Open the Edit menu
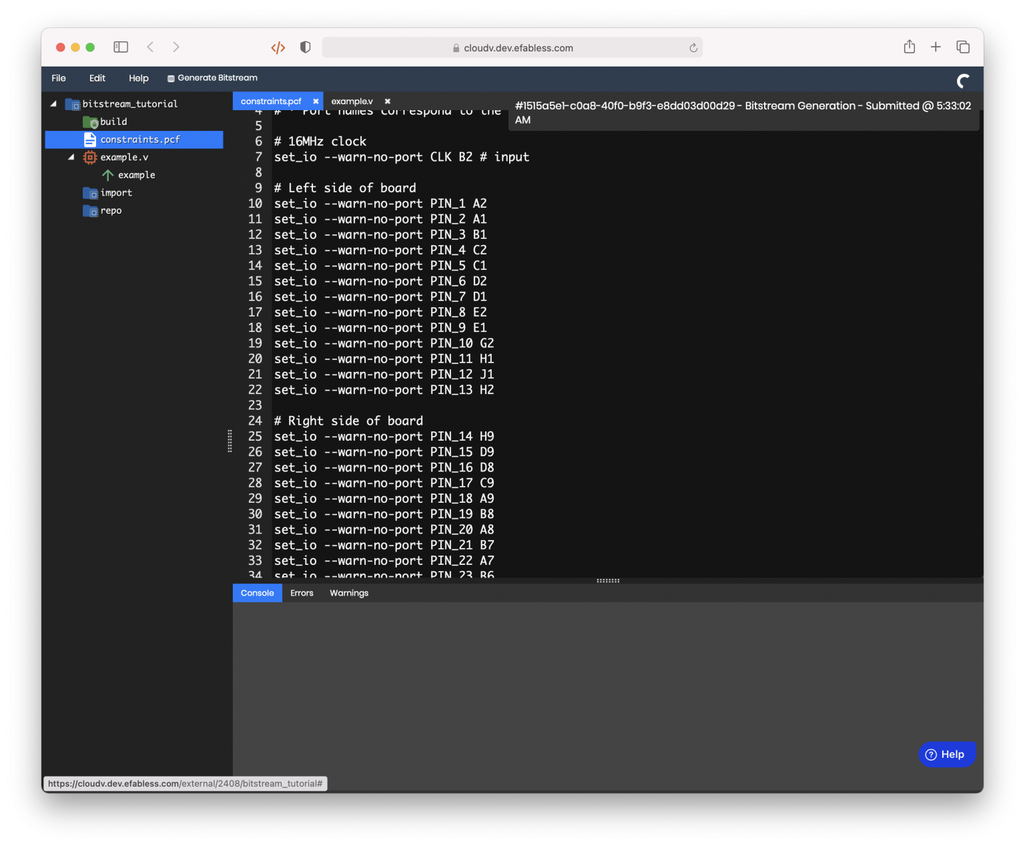This screenshot has width=1025, height=848. pyautogui.click(x=97, y=78)
